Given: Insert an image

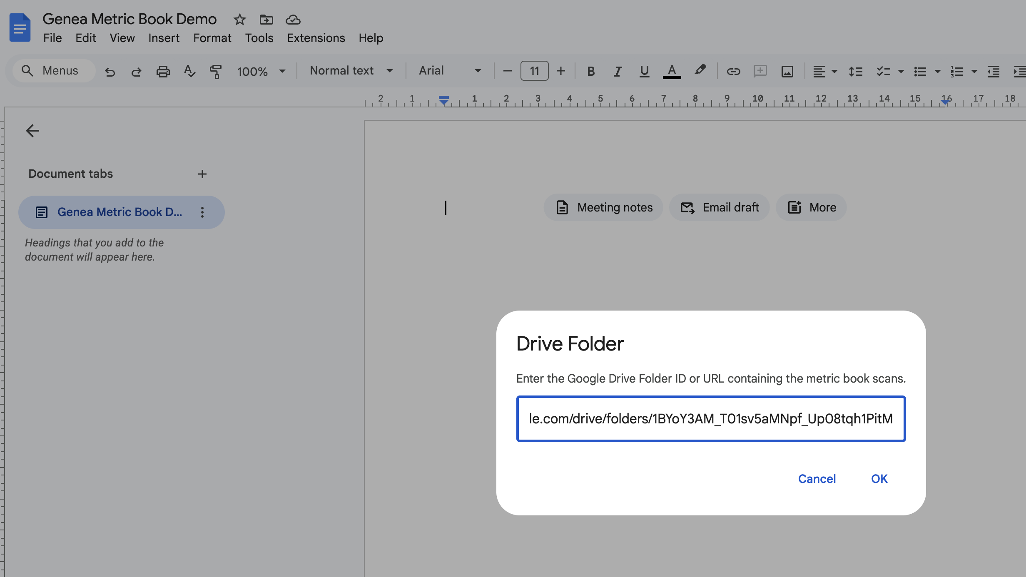Looking at the screenshot, I should [x=787, y=71].
